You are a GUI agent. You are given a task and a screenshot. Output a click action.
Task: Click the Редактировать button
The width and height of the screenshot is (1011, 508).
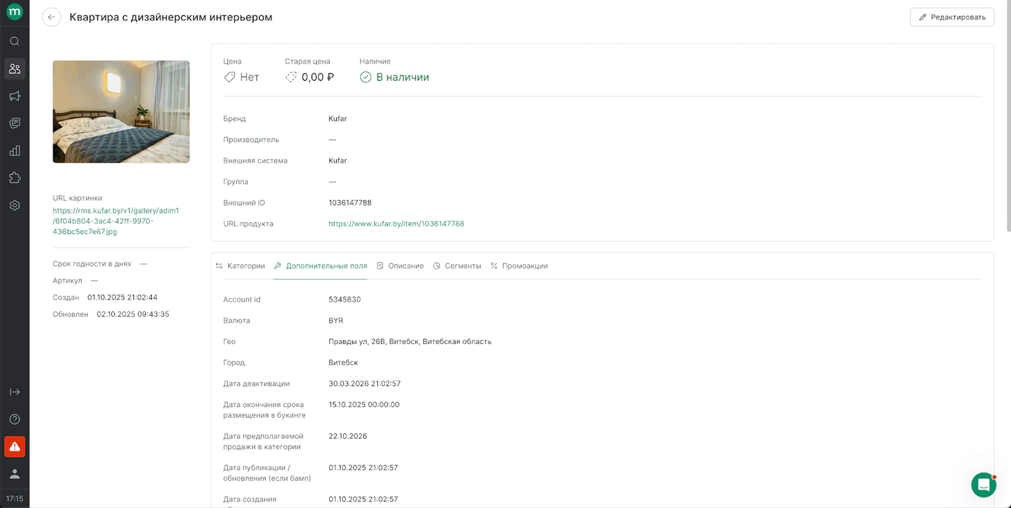click(x=952, y=17)
